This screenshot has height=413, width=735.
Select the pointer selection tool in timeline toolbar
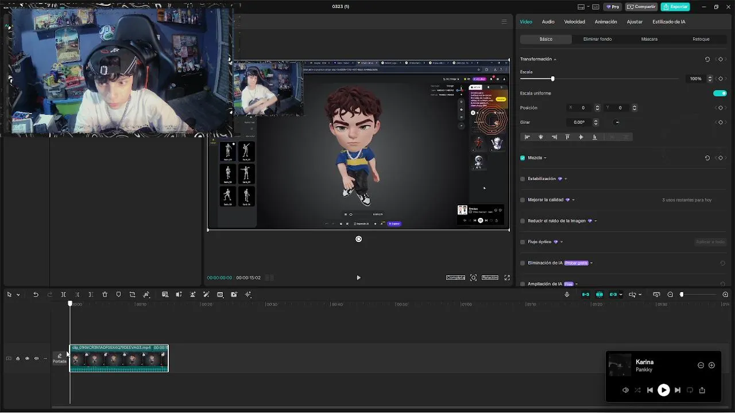(x=9, y=294)
